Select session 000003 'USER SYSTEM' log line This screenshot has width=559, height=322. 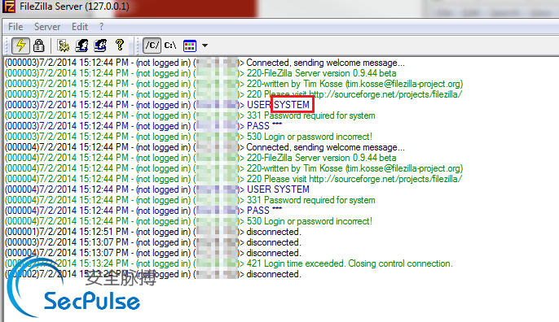coord(157,105)
